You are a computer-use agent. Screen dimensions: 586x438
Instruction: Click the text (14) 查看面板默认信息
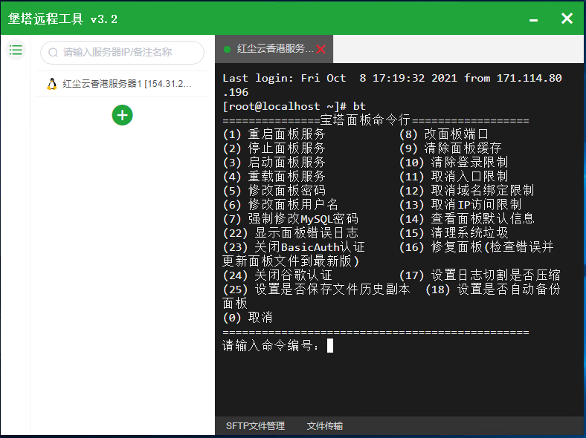tap(467, 218)
